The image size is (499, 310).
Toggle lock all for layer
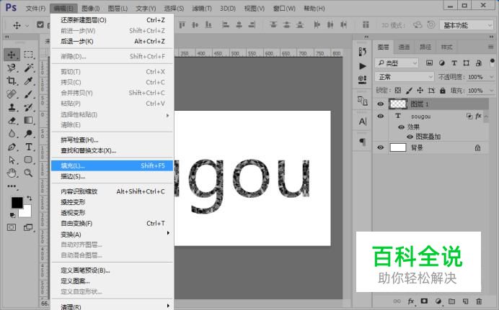(443, 91)
